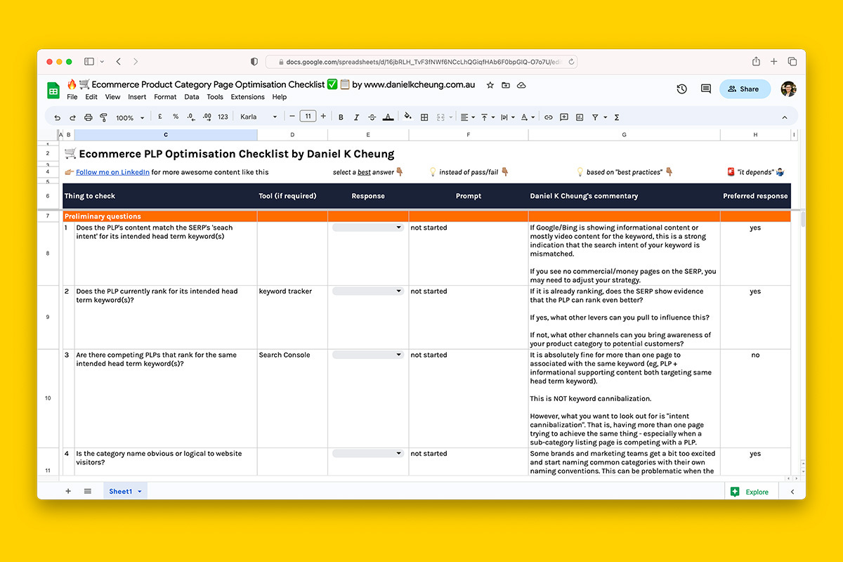Image resolution: width=843 pixels, height=562 pixels.
Task: Open the Response dropdown for keyword tracker row
Action: [368, 291]
